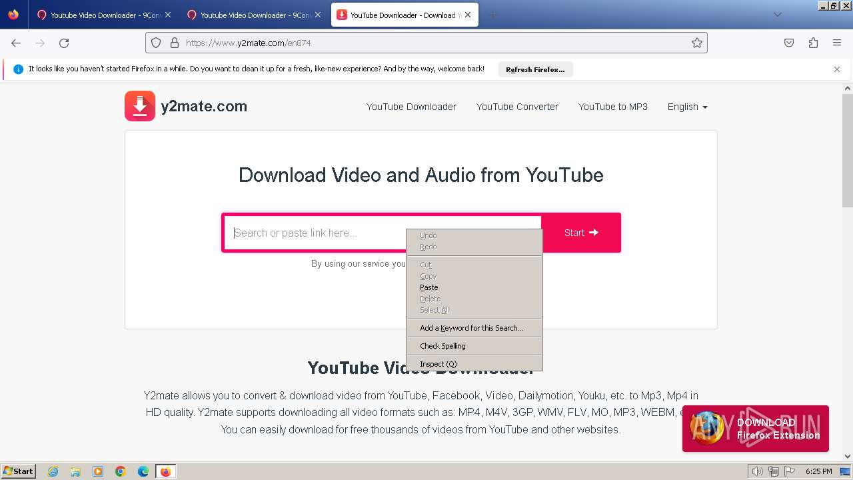The height and width of the screenshot is (480, 853).
Task: Close the active YouTube Downloader tab
Action: (468, 15)
